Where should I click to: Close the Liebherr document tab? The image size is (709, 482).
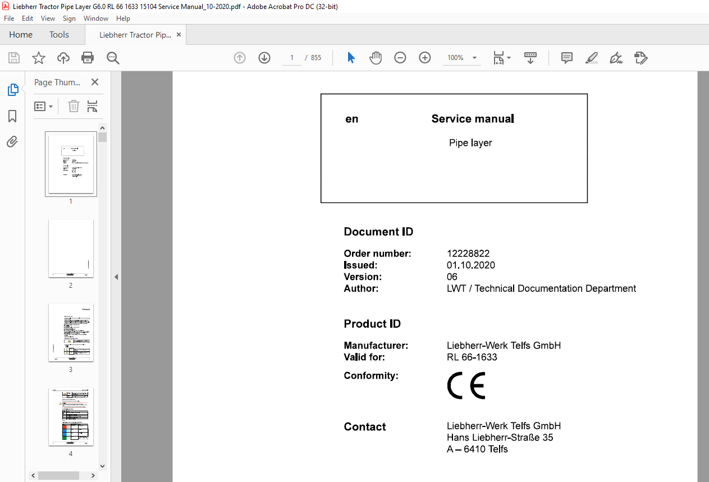pos(179,35)
